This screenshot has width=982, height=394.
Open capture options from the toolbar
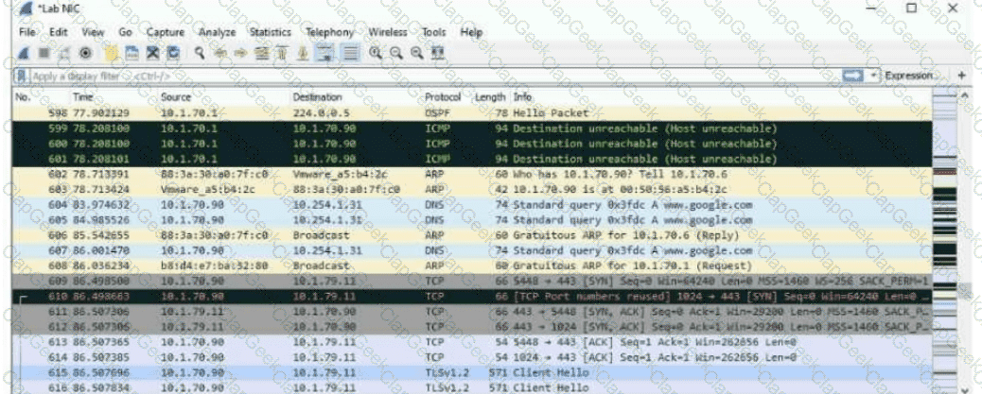86,53
